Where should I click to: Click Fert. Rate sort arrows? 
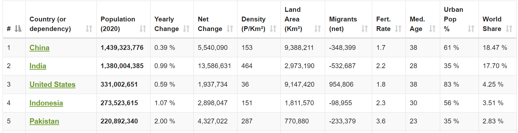click(398, 29)
